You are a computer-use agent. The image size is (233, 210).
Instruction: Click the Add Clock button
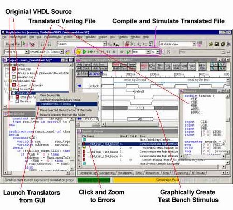pyautogui.click(x=84, y=68)
